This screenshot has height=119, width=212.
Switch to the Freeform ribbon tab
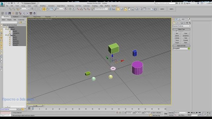coord(16,17)
